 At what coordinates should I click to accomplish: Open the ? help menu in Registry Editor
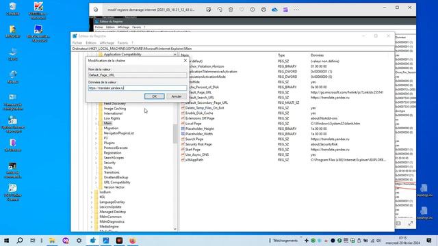132,43
